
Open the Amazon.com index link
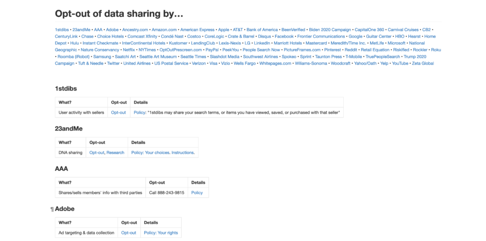point(164,29)
